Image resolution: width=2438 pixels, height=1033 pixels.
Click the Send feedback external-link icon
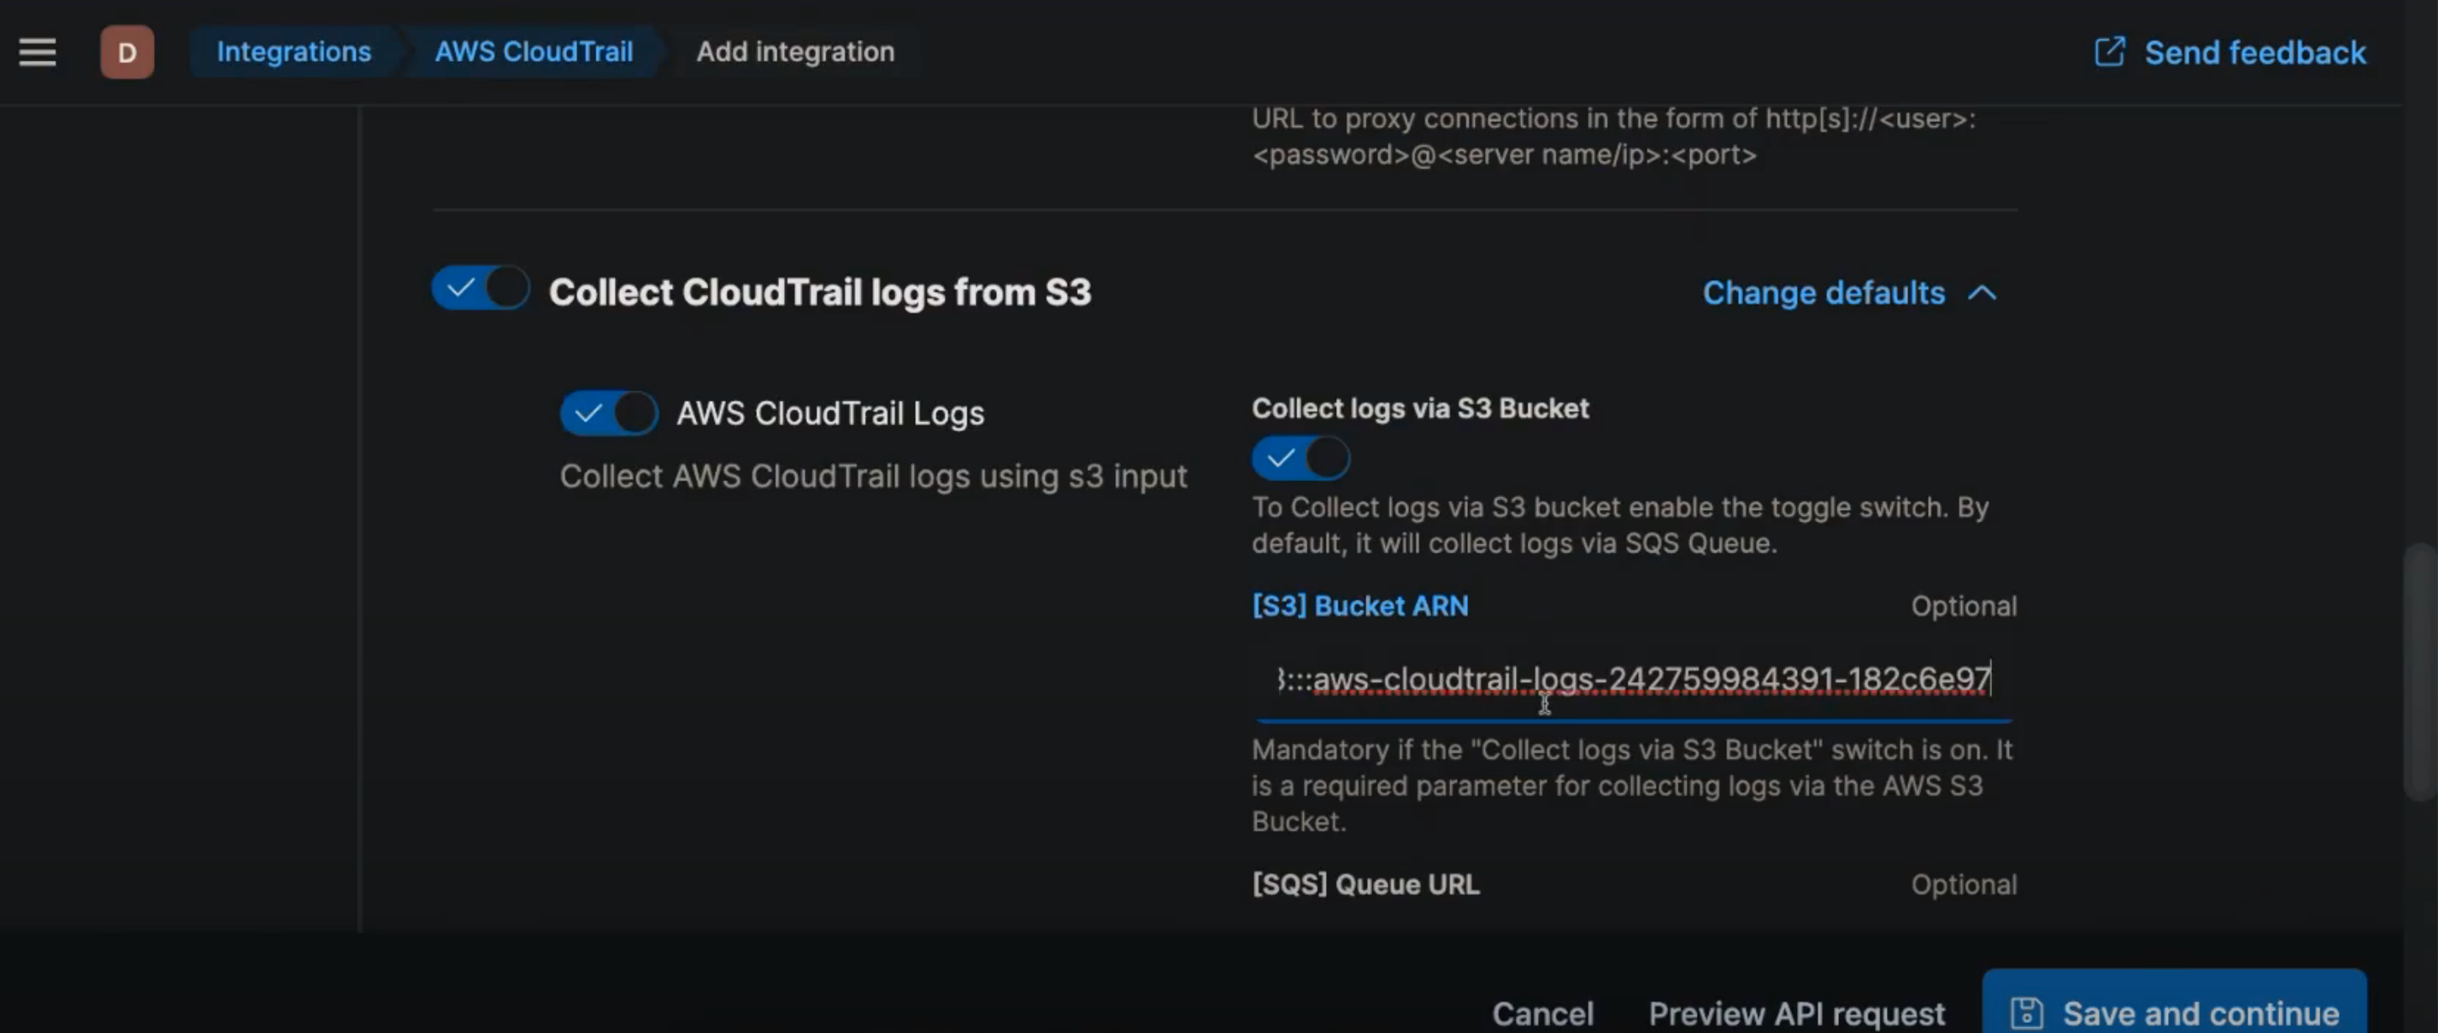point(2108,52)
